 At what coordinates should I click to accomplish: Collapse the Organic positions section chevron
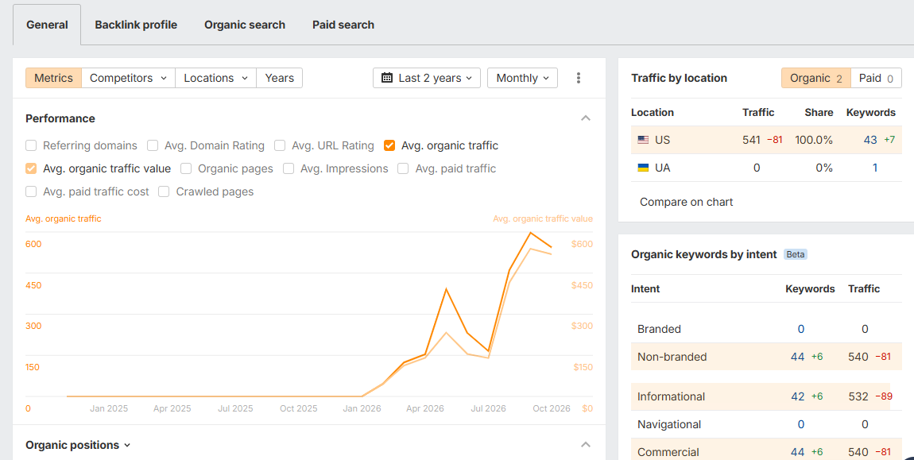pos(586,445)
